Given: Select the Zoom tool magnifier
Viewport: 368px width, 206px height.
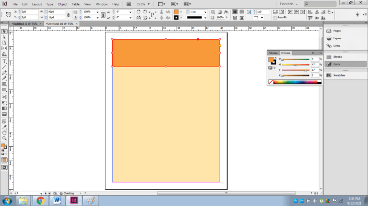Looking at the screenshot, I should pos(4,138).
